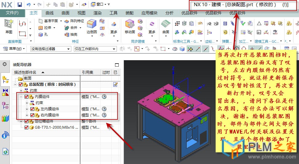Create a 基准平面 datum plane

pyautogui.click(x=49, y=21)
